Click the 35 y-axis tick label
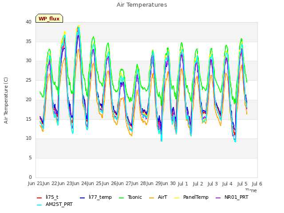284x213 pixels. point(28,41)
